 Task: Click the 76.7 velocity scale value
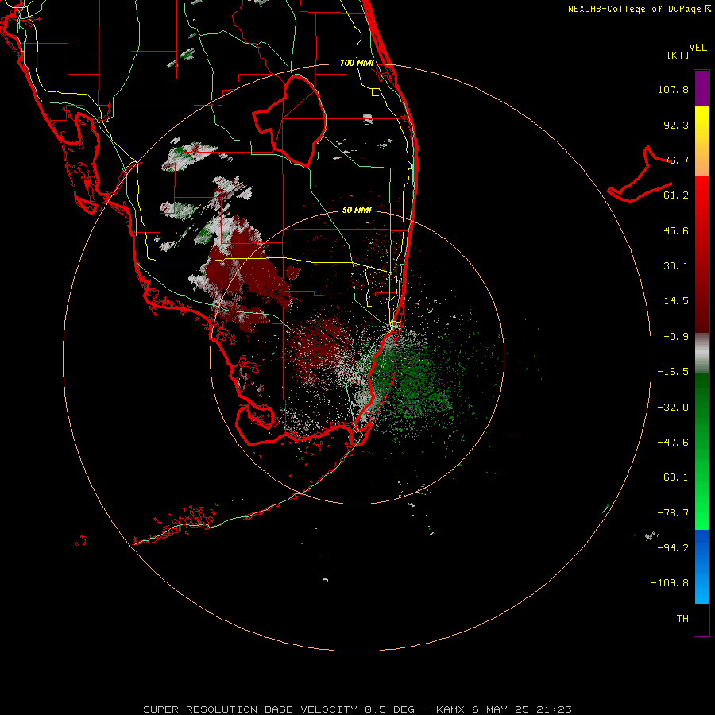676,160
